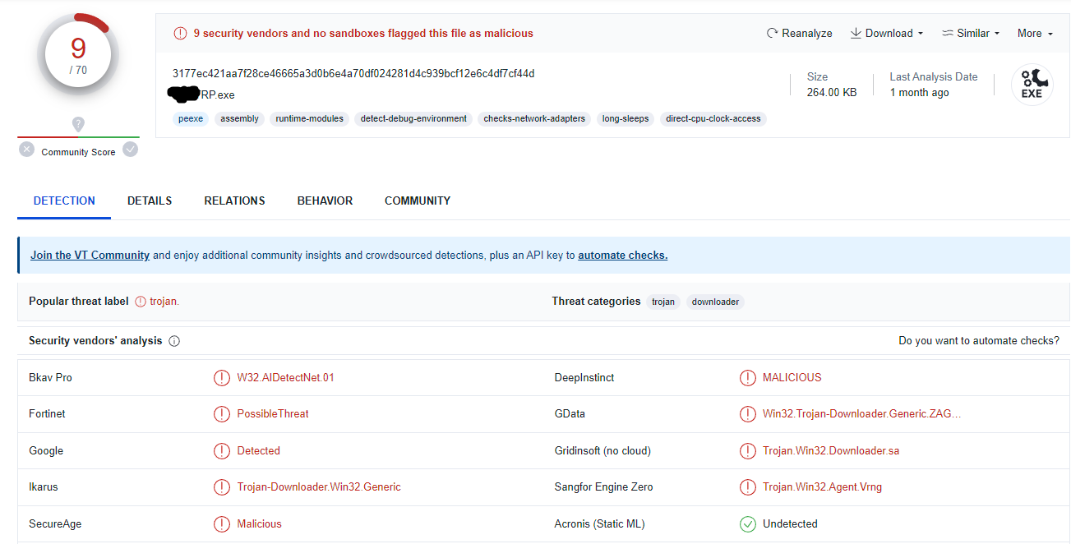Screen dimensions: 1071x544
Task: Open the More options dropdown
Action: (1035, 34)
